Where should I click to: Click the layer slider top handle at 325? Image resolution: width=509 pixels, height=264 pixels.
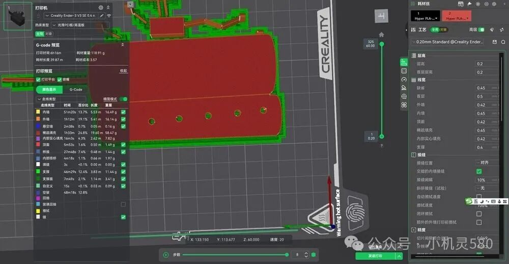(382, 44)
